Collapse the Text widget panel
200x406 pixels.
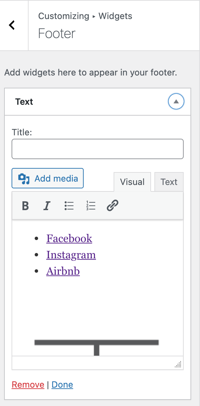(x=176, y=101)
